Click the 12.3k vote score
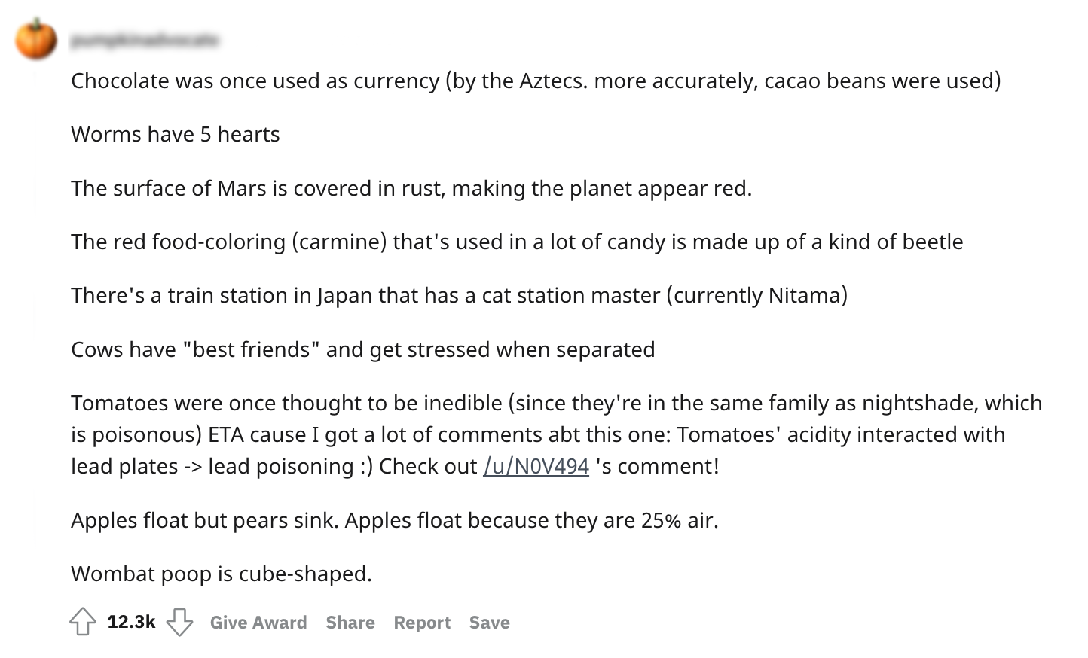 131,622
